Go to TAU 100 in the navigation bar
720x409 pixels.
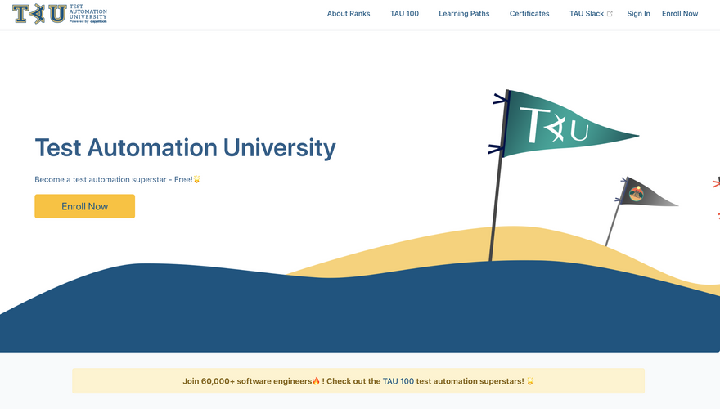pyautogui.click(x=404, y=14)
